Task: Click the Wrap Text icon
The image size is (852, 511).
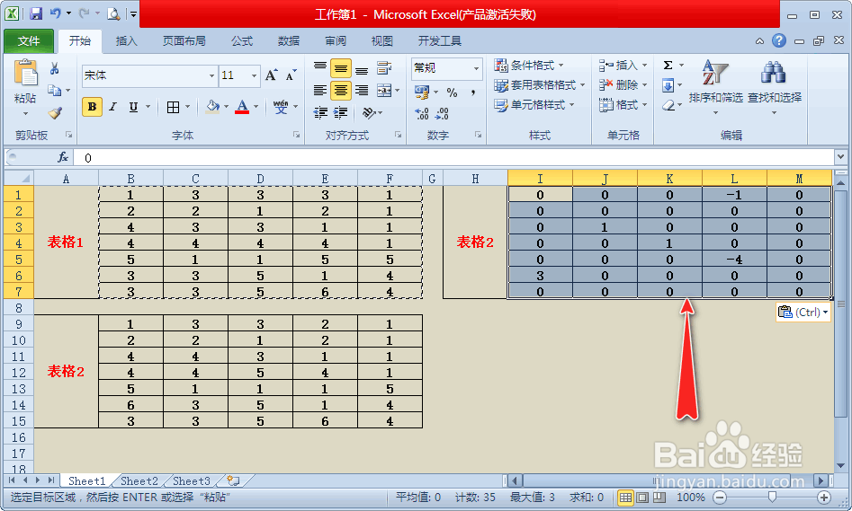Action: [384, 68]
